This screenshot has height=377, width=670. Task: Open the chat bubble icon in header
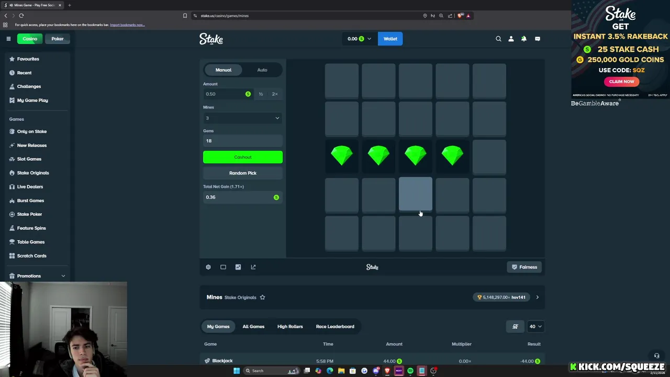point(538,39)
